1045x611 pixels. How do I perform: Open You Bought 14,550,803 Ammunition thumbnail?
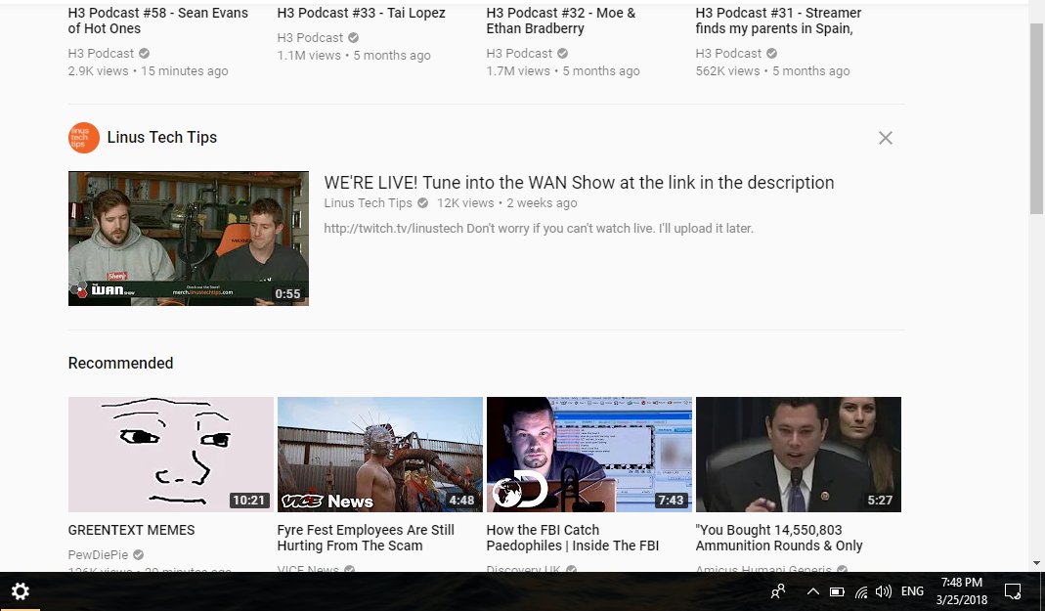point(799,455)
